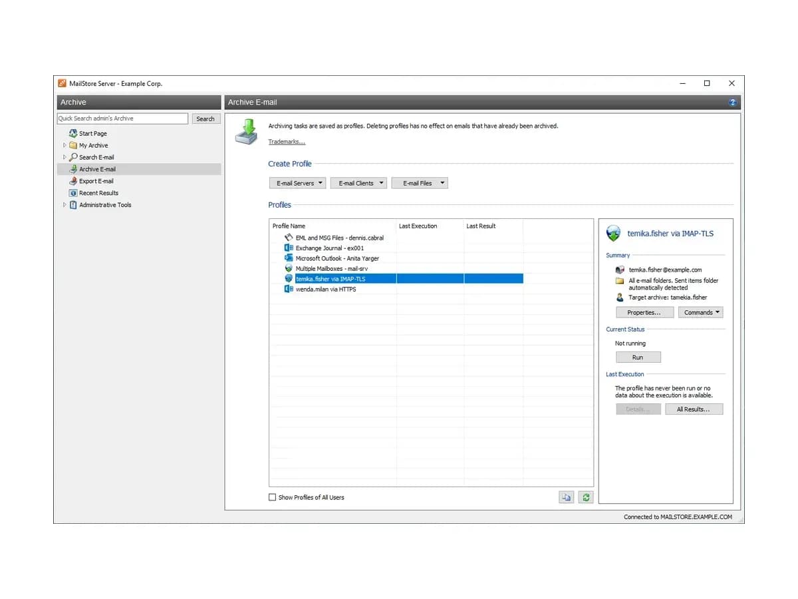Click the Search E-mail magnifier icon
Image resolution: width=798 pixels, height=599 pixels.
[x=73, y=157]
